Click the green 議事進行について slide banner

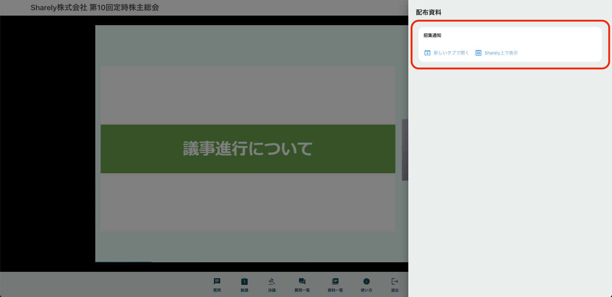click(248, 149)
